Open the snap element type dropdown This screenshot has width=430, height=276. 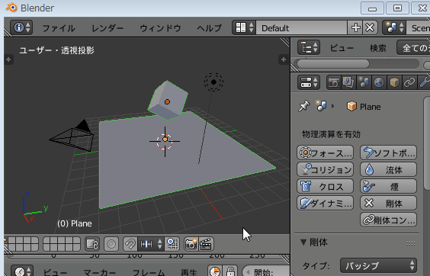pos(151,244)
